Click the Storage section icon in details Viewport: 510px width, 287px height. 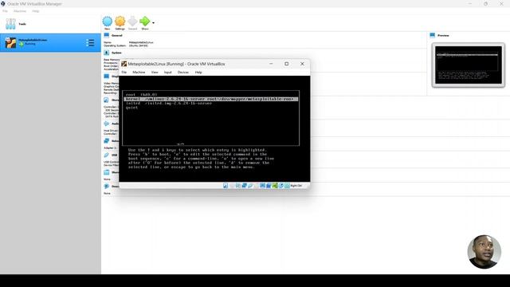(106, 100)
